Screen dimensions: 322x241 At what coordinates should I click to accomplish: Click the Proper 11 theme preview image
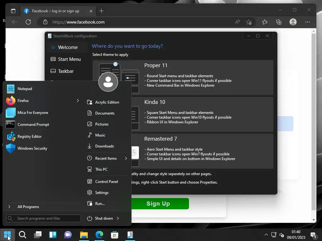point(119,78)
